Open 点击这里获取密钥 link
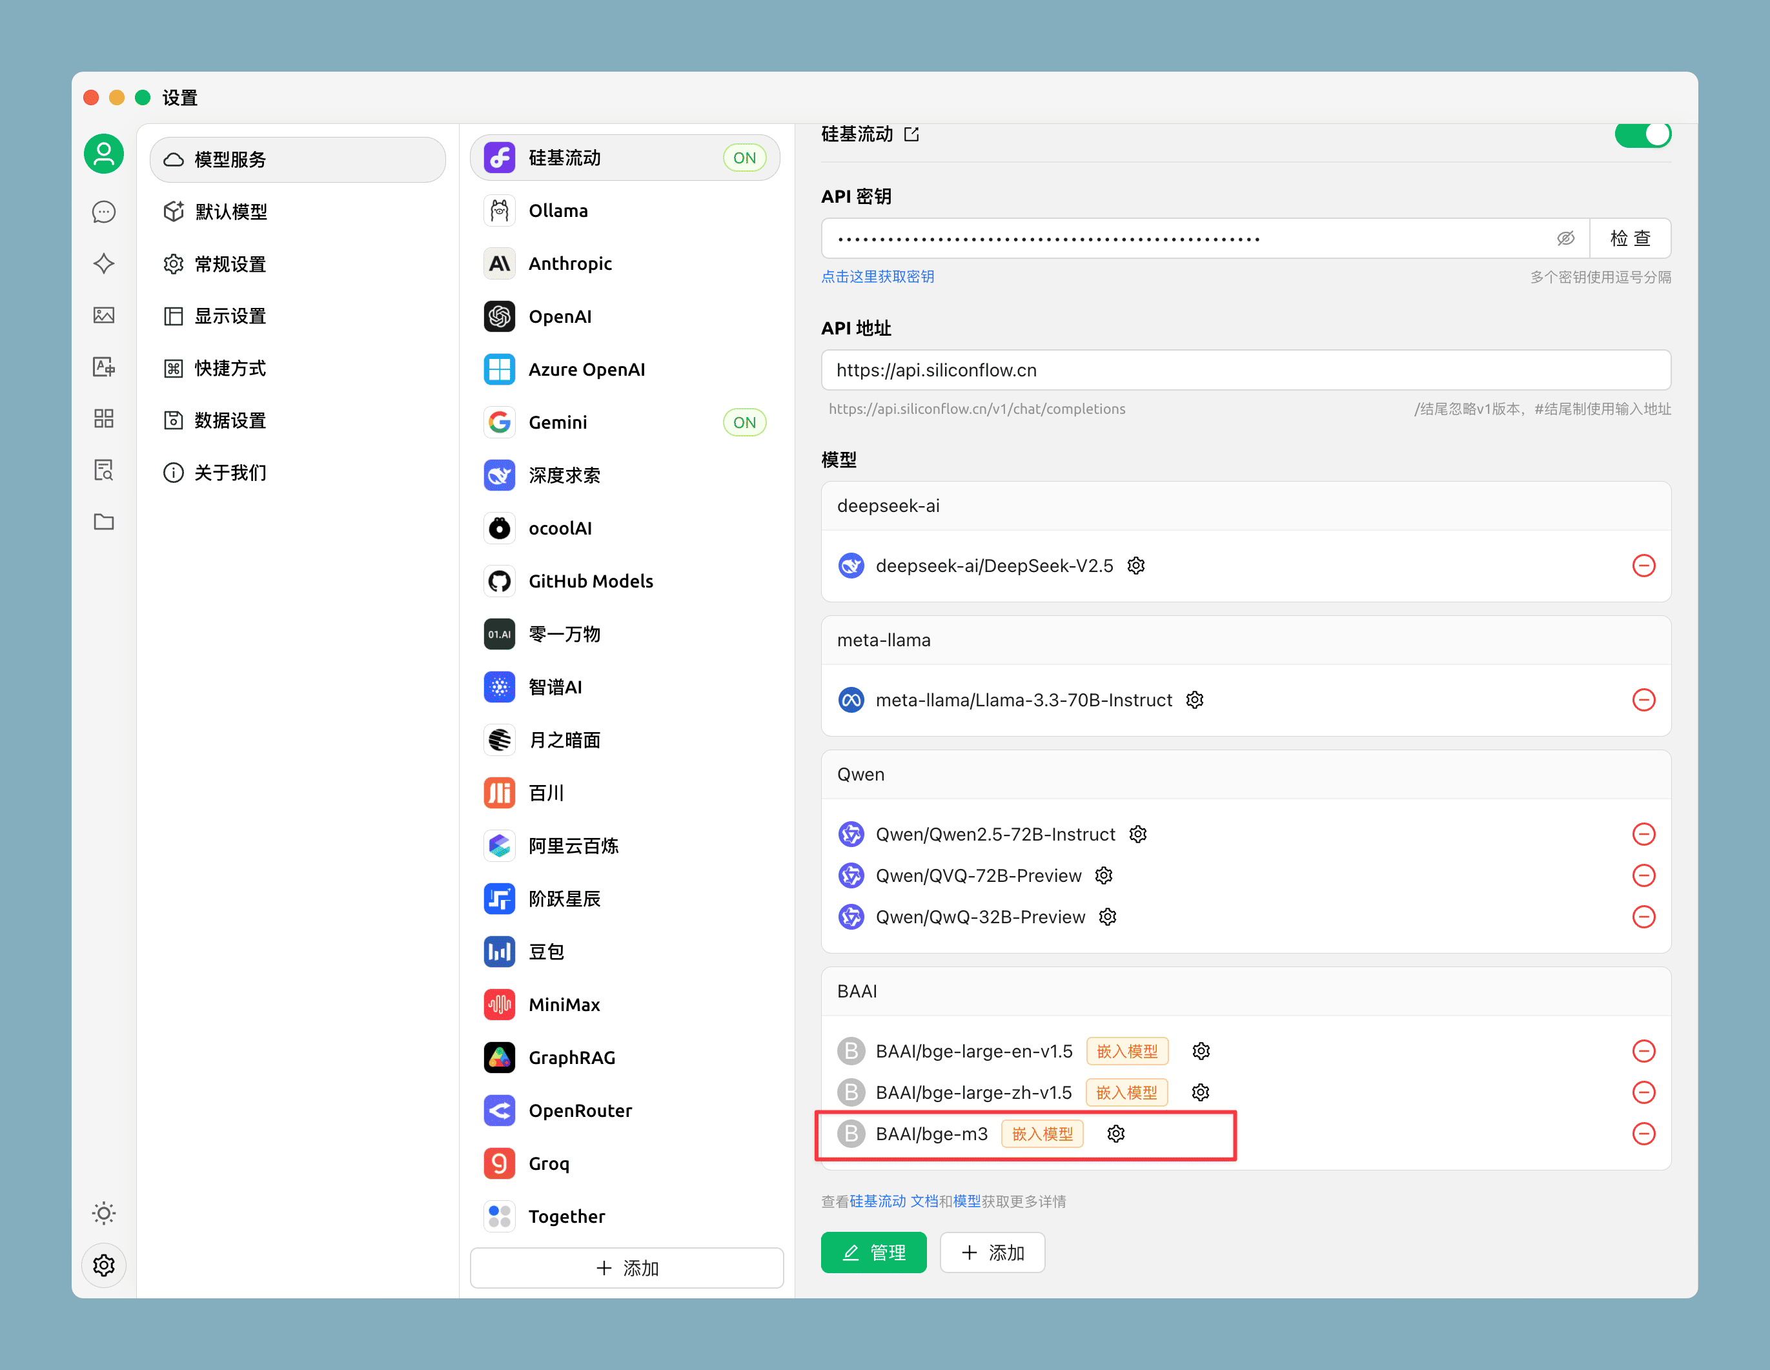The height and width of the screenshot is (1370, 1770). (878, 276)
